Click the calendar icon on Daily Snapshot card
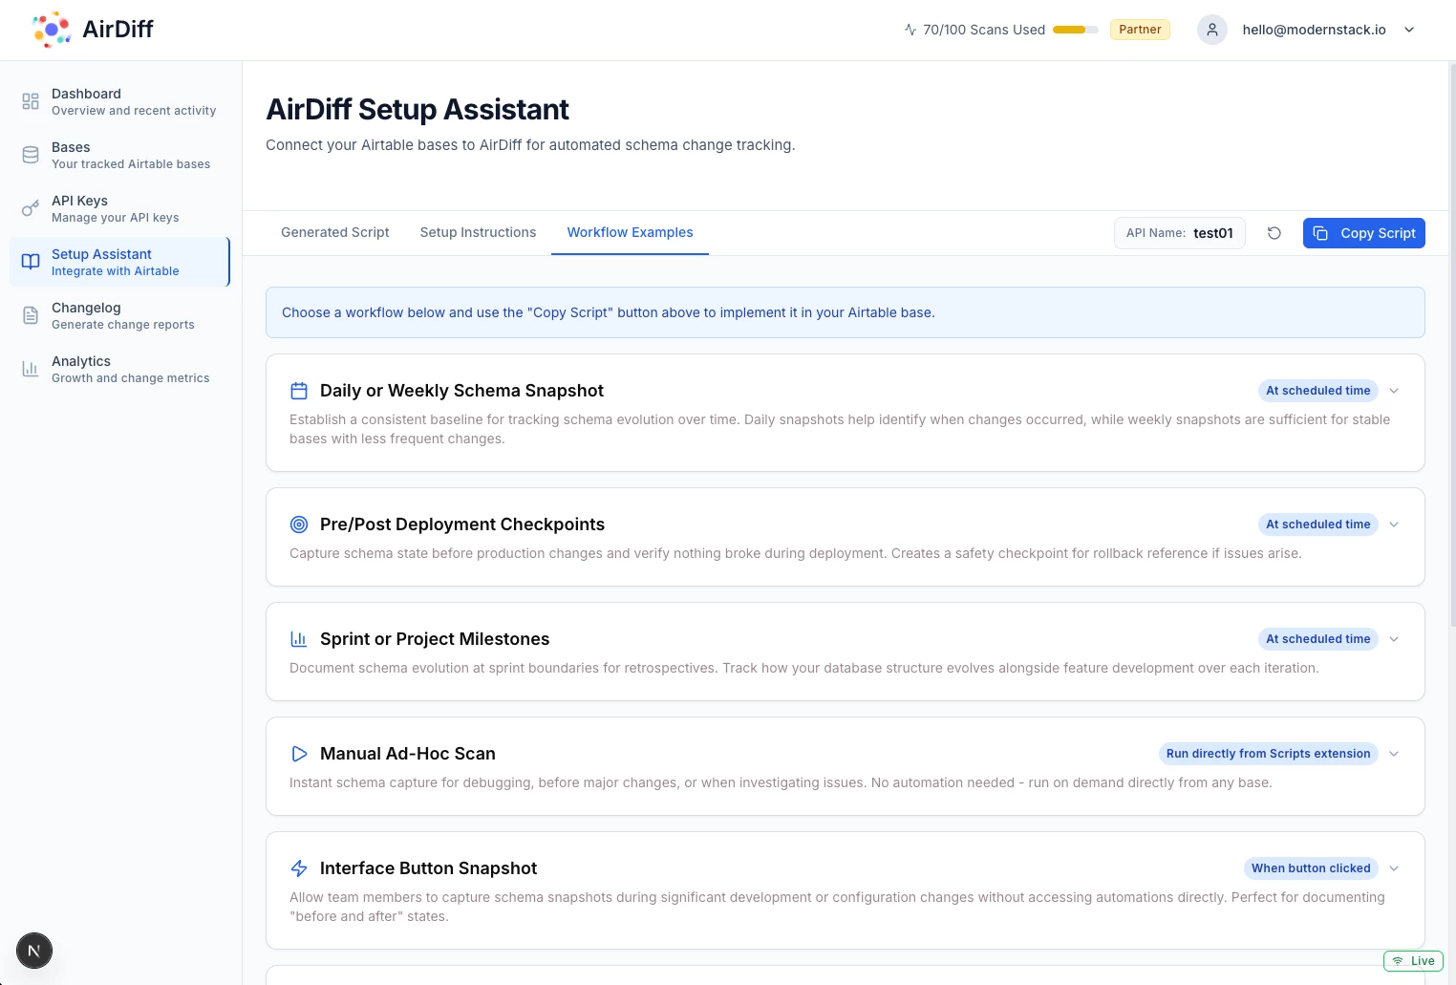 pyautogui.click(x=299, y=391)
